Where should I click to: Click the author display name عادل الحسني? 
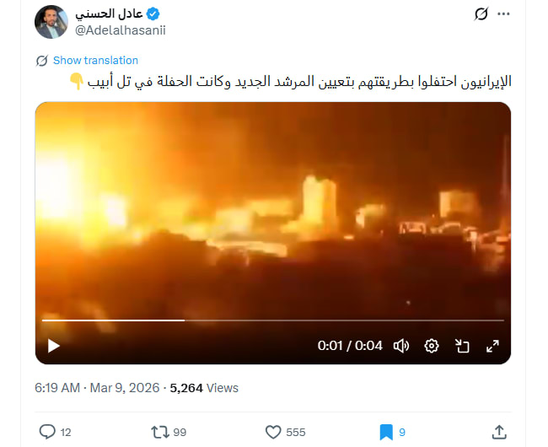pos(109,14)
